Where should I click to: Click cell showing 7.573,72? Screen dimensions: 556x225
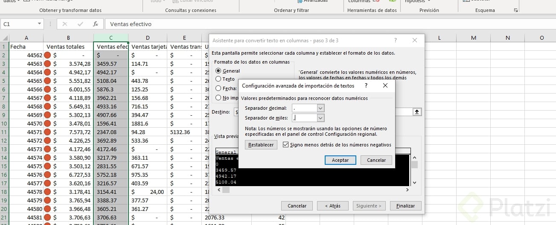68,132
